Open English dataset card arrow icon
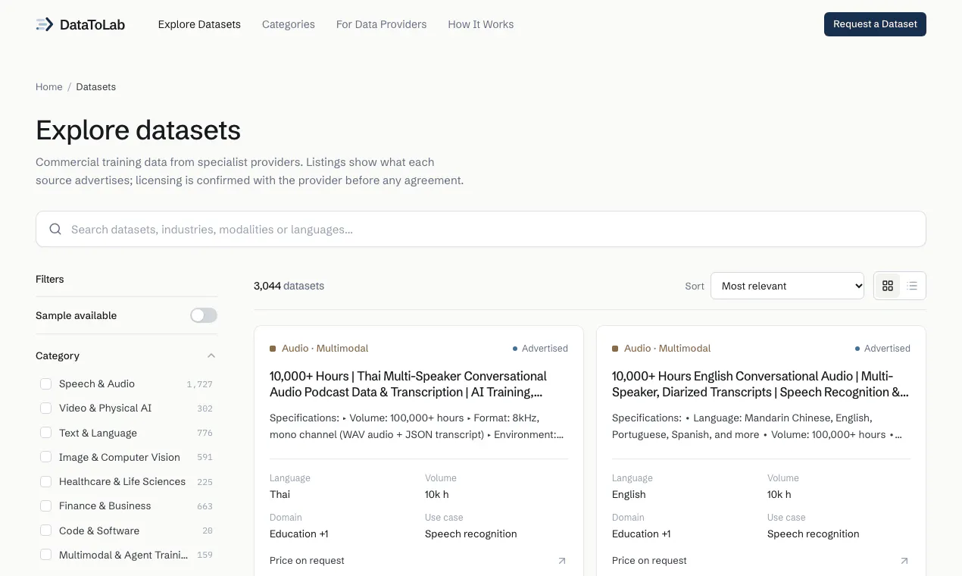This screenshot has width=962, height=576. tap(904, 561)
